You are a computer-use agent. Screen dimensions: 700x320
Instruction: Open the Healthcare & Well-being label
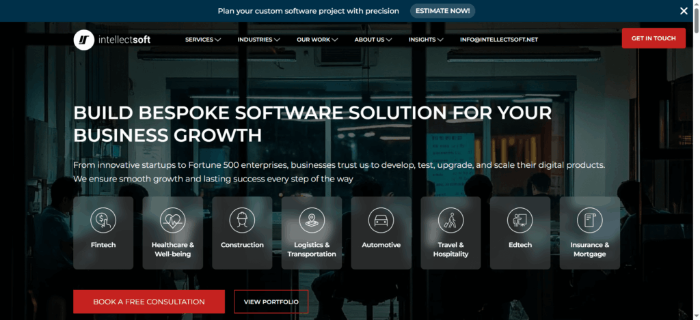(173, 250)
